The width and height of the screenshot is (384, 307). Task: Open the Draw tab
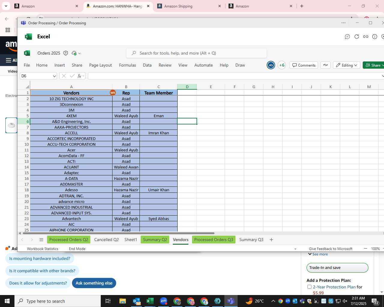click(240, 65)
